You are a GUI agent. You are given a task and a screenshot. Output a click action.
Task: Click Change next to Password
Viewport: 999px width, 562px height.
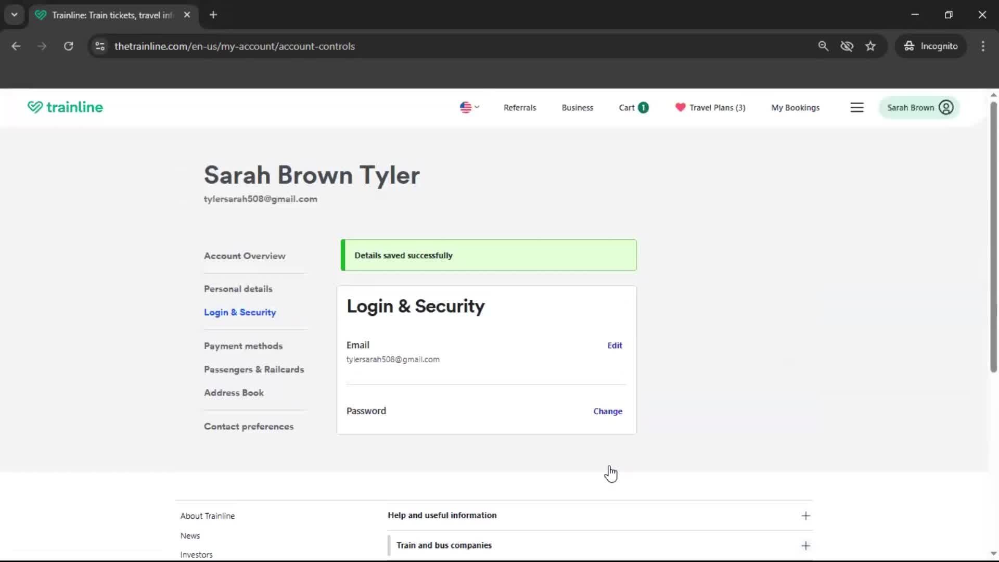(x=607, y=411)
